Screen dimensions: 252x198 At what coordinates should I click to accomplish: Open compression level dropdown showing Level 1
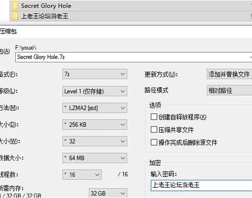click(x=95, y=91)
